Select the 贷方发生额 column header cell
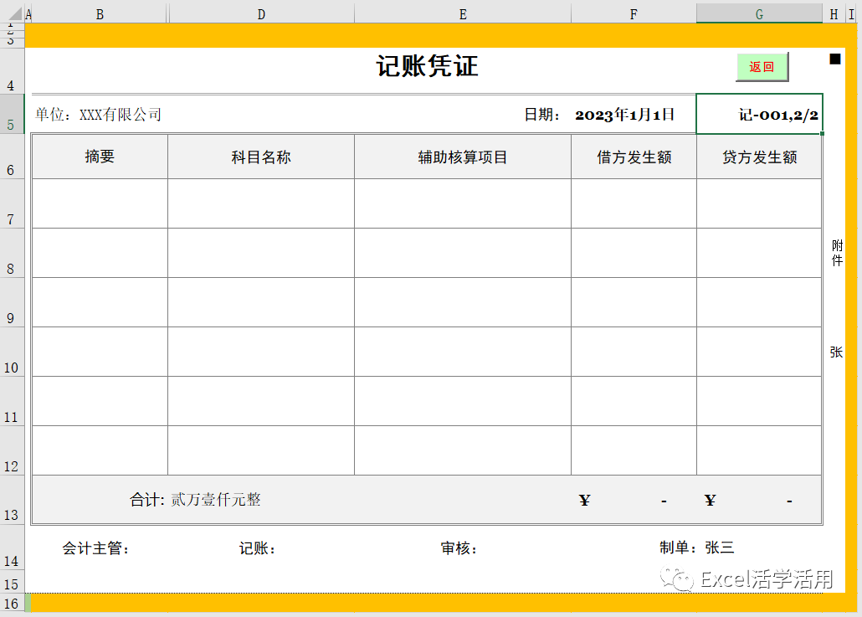 tap(759, 156)
